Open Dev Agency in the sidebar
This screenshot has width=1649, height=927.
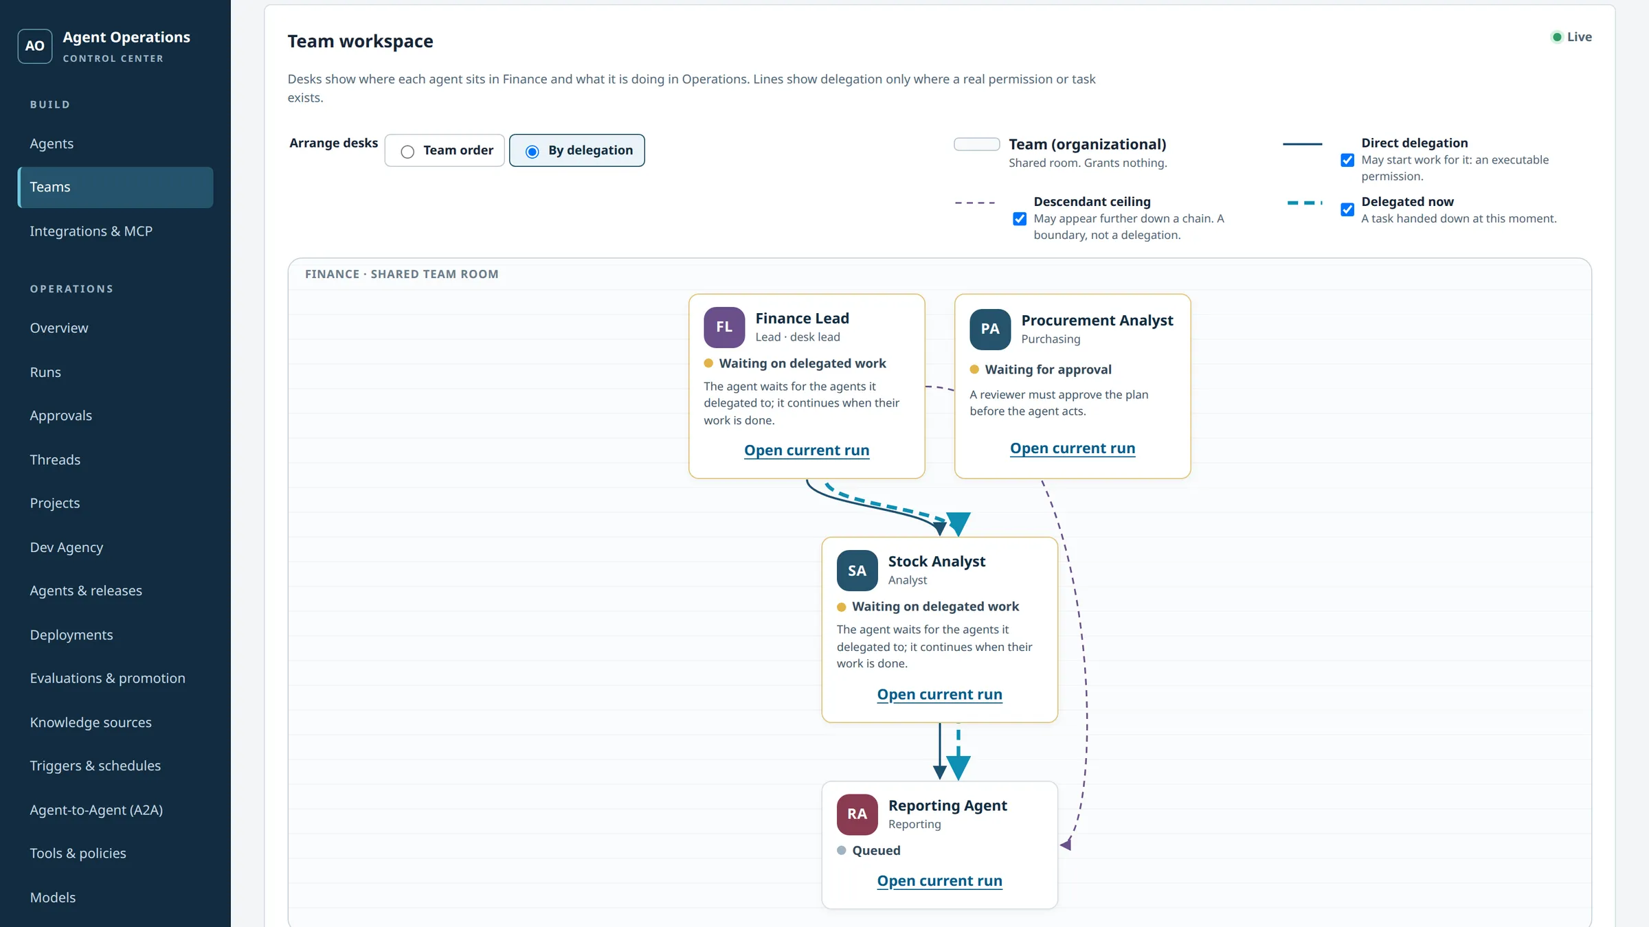[115, 547]
